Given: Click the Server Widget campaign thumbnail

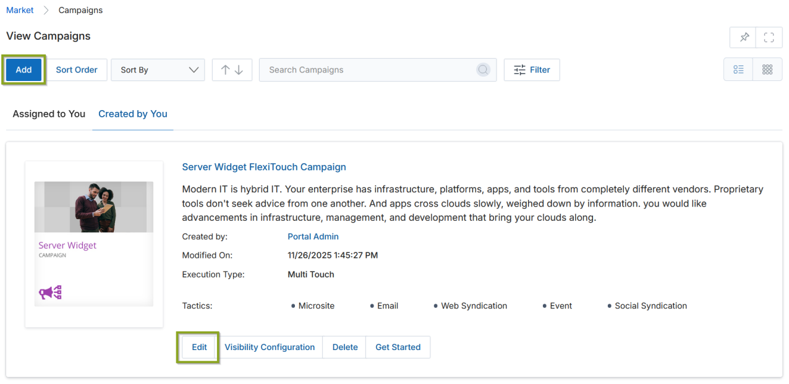Looking at the screenshot, I should pos(94,244).
